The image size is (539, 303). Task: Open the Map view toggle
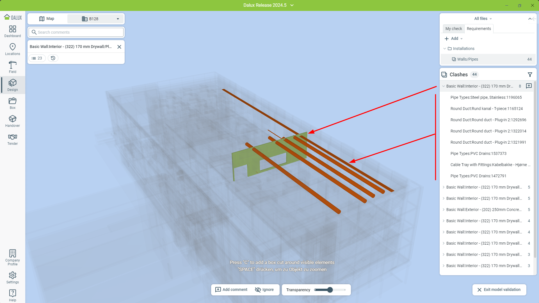tap(47, 19)
